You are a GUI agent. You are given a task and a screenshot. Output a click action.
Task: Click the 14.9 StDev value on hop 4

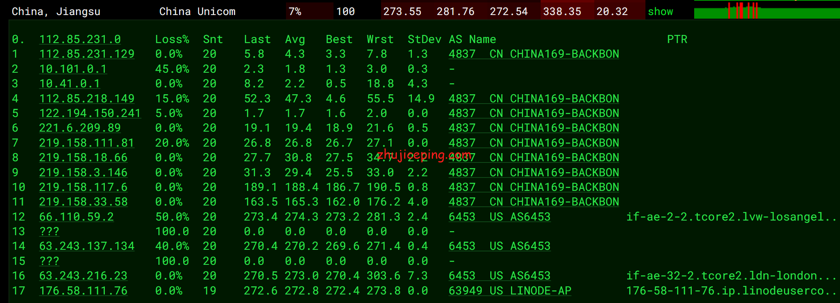click(x=421, y=99)
